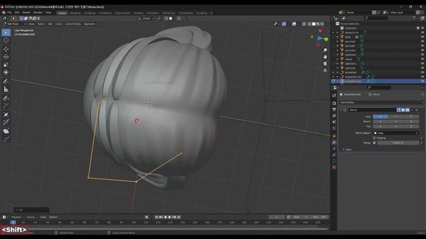Hide the body object via eye icon
The height and width of the screenshot is (239, 426).
pyautogui.click(x=423, y=37)
